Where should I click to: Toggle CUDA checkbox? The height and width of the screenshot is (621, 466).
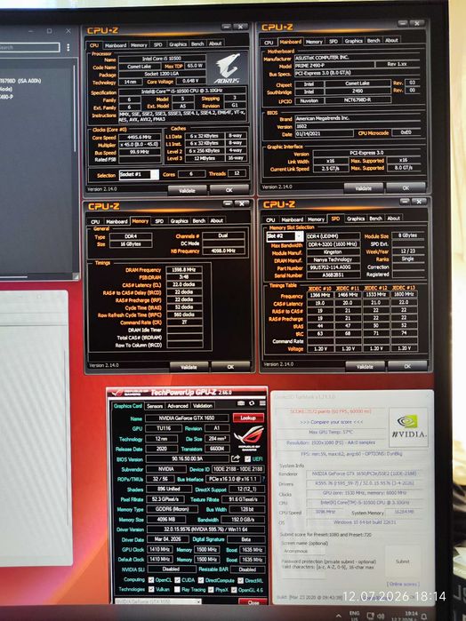pyautogui.click(x=177, y=580)
